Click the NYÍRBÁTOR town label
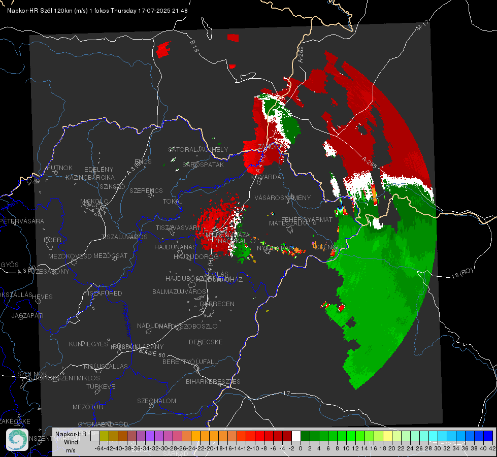Image resolution: width=497 pixels, height=457 pixels. [x=275, y=248]
